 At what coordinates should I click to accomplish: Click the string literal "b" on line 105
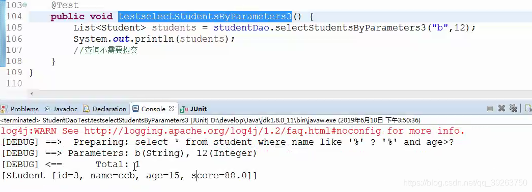440,27
